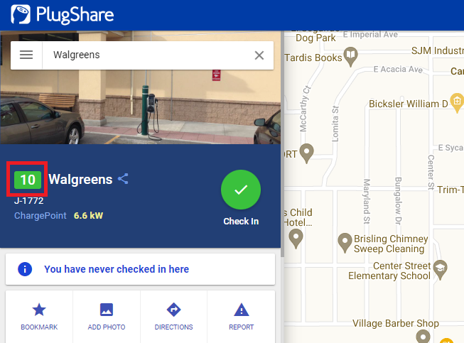Open the charging station photo
The width and height of the screenshot is (464, 343).
point(140,107)
